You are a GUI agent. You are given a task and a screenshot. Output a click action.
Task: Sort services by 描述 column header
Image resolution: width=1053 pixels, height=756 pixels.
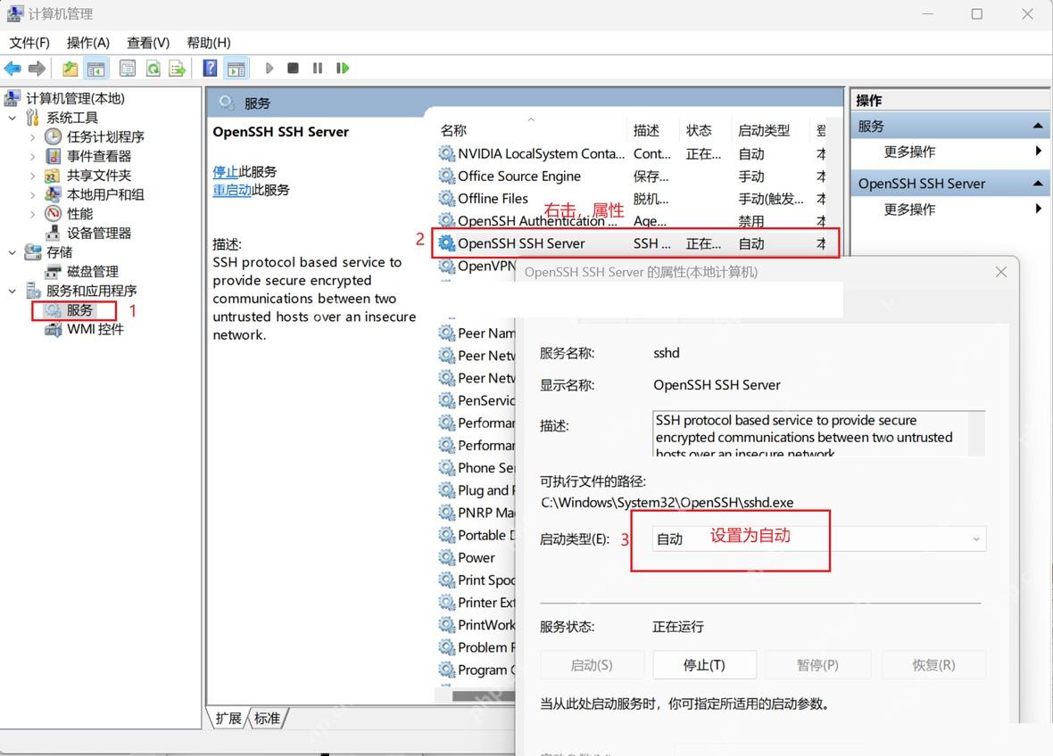point(646,130)
